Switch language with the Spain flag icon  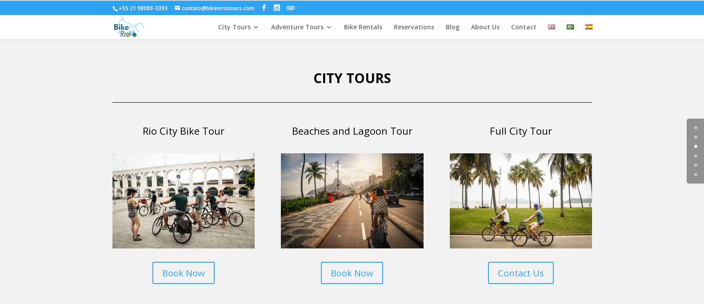[x=589, y=27]
